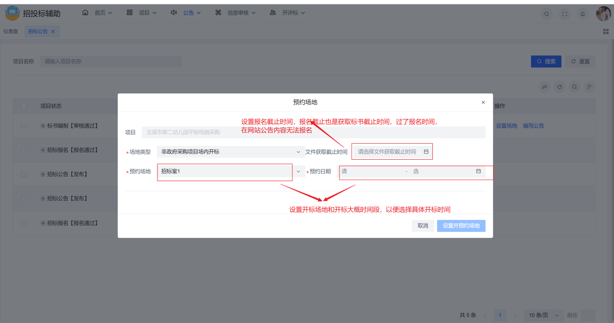Click the table search magnifier icon
The image size is (614, 323).
tap(574, 87)
